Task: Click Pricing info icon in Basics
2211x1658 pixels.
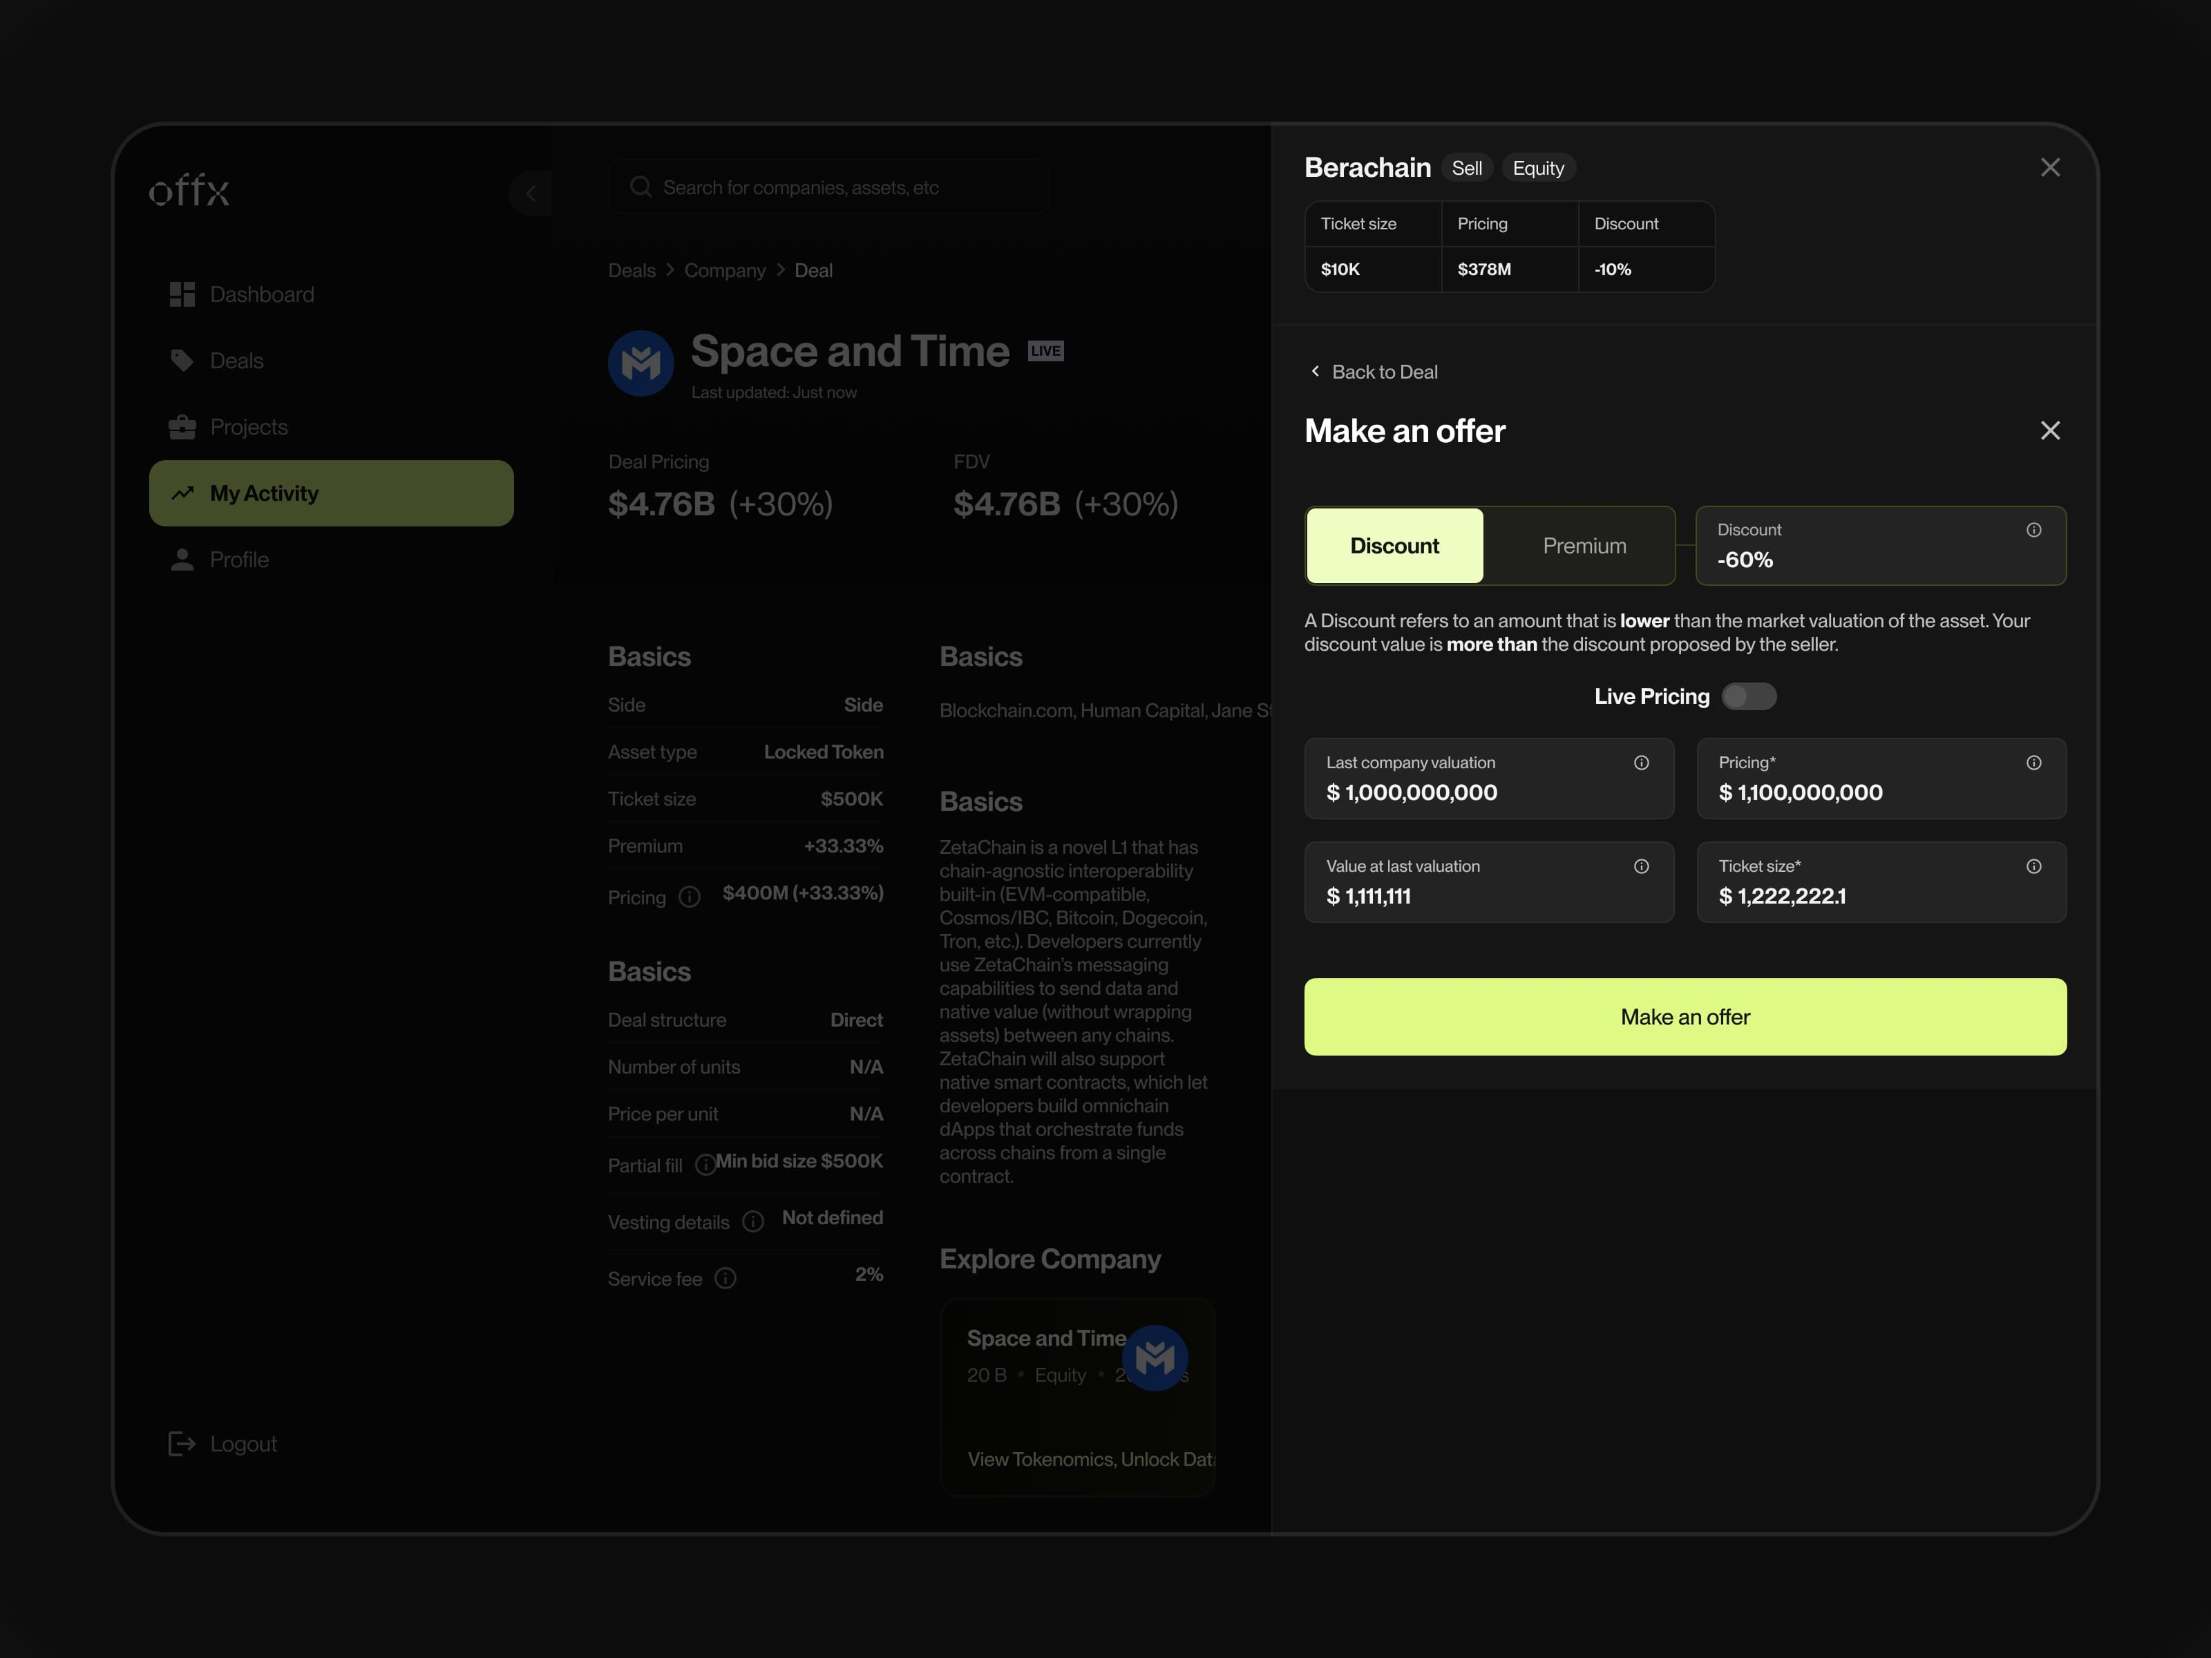Action: (x=690, y=897)
